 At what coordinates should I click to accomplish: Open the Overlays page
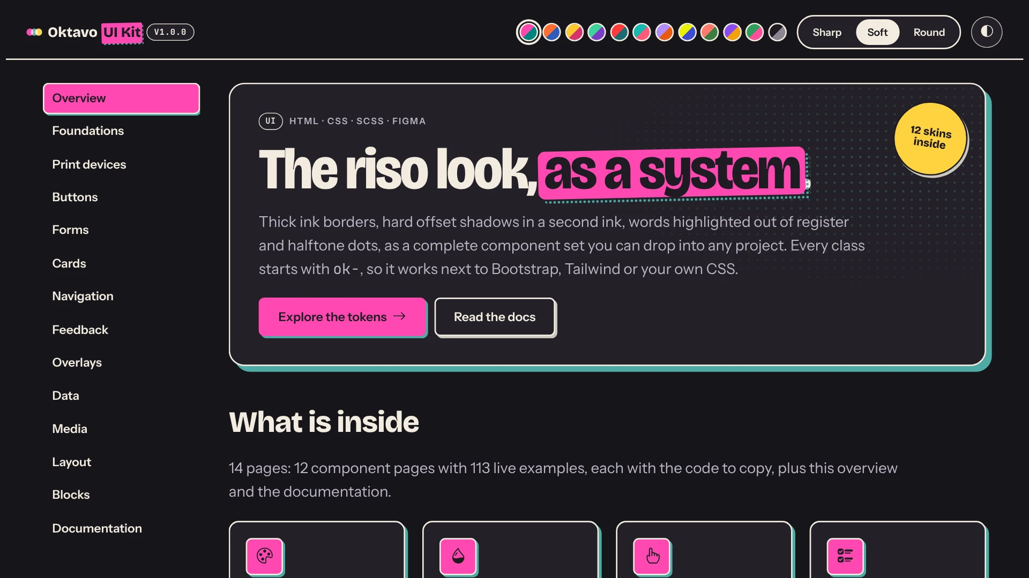point(121,362)
